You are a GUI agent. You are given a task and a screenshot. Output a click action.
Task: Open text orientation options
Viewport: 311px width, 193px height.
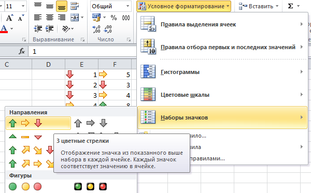(67, 29)
